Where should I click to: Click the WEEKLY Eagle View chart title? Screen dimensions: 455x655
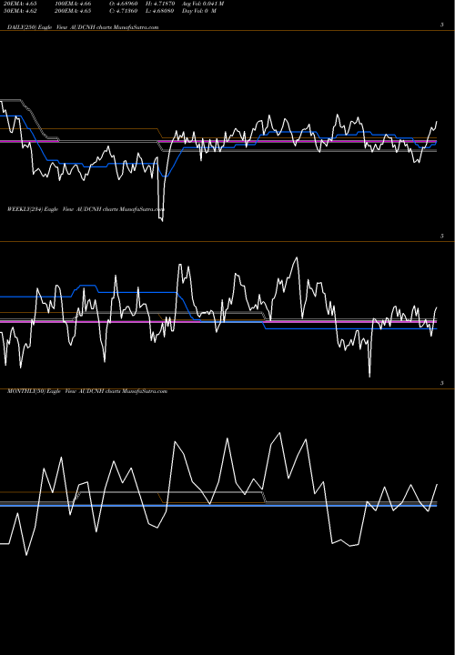[x=86, y=209]
